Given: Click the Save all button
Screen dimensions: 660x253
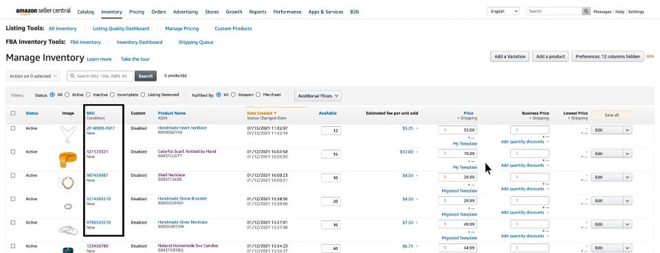Looking at the screenshot, I should click(611, 115).
